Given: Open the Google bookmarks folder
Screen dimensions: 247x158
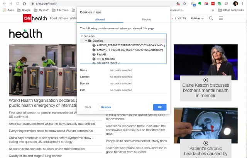Looking at the screenshot, I should click(24, 10).
